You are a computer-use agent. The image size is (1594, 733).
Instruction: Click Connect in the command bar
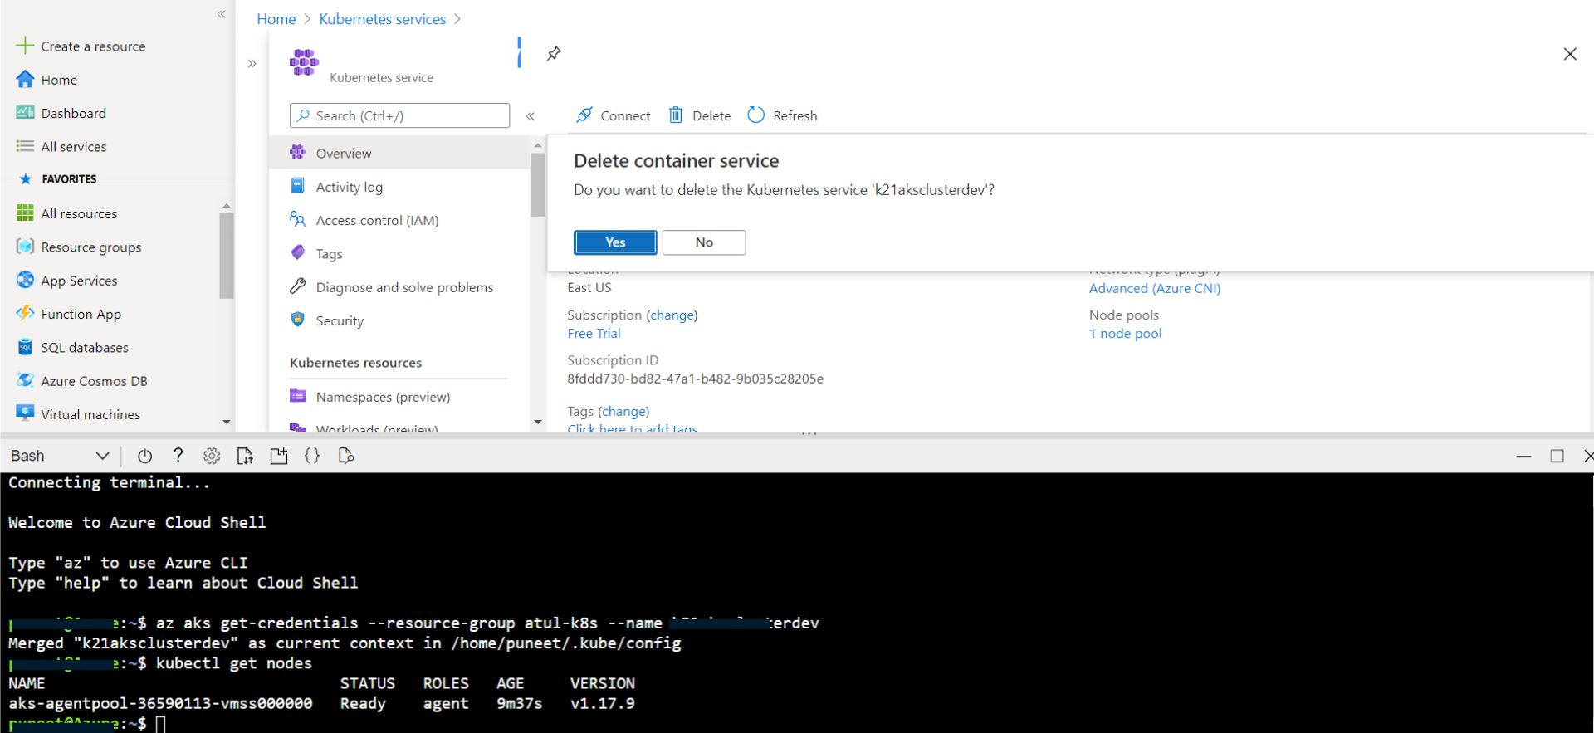(x=614, y=115)
